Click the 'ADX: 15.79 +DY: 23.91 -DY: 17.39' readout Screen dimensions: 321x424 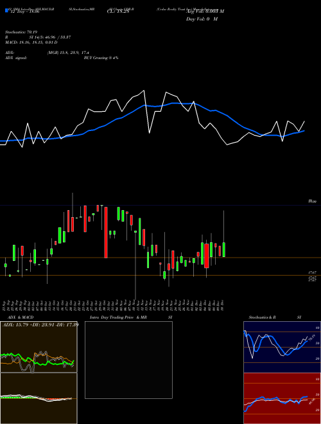tap(40, 324)
